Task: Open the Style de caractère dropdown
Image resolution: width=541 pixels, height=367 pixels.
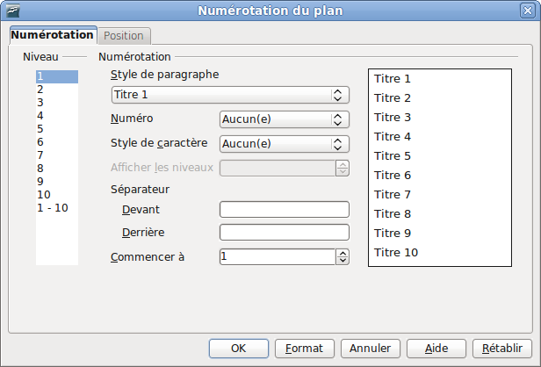Action: (285, 144)
